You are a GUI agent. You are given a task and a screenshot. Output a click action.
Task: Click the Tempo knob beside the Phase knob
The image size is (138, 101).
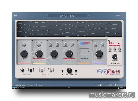102,44
